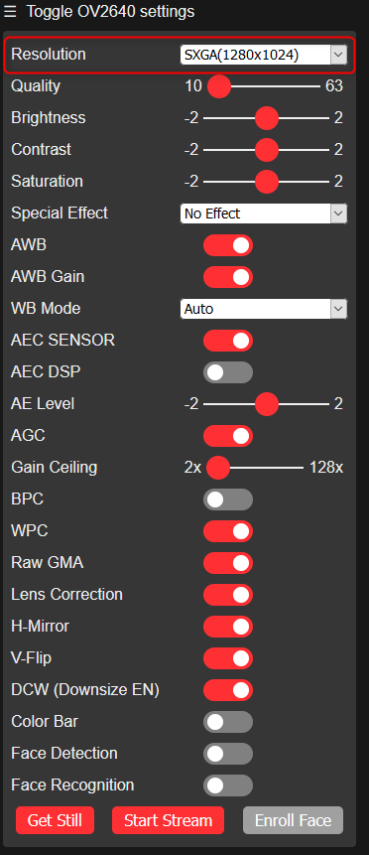369x855 pixels.
Task: Turn on Face Detection
Action: pyautogui.click(x=228, y=754)
